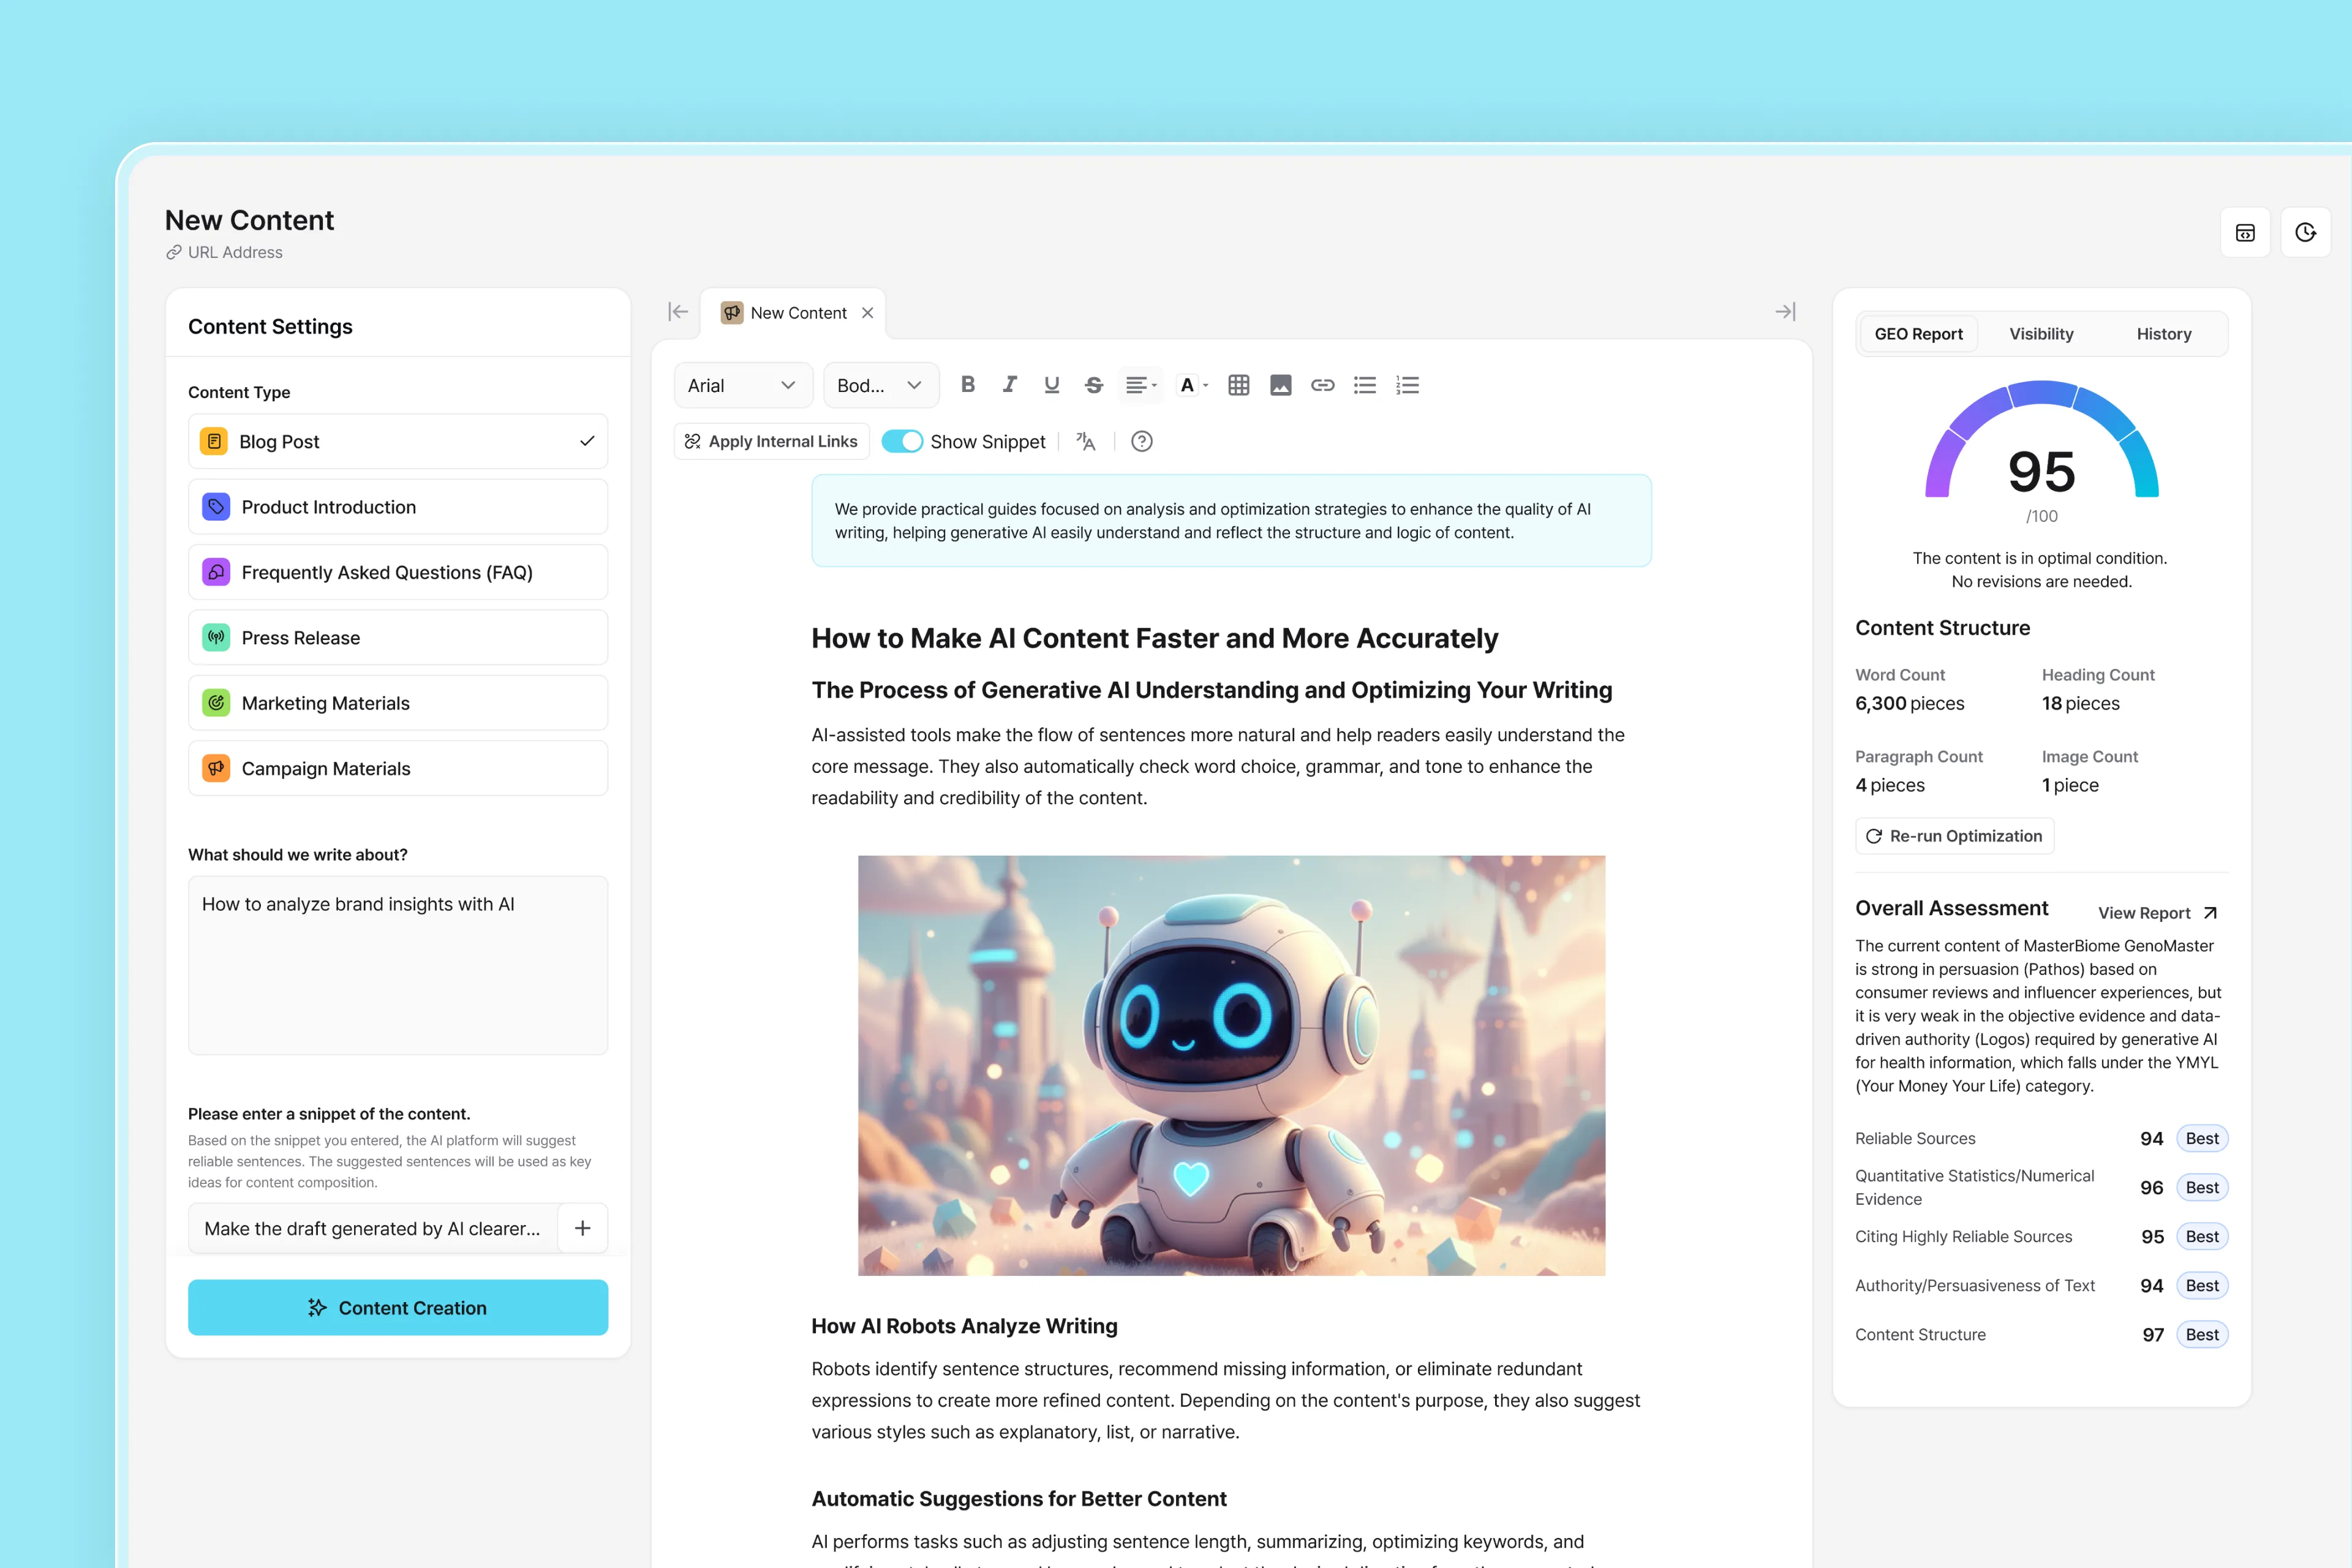
Task: Insert hyperlink with link icon
Action: (x=1322, y=385)
